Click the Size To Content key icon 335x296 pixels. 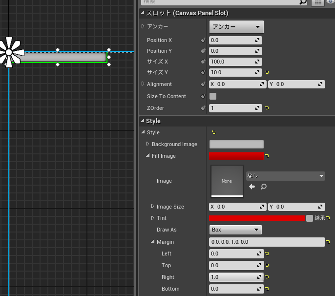(x=203, y=96)
